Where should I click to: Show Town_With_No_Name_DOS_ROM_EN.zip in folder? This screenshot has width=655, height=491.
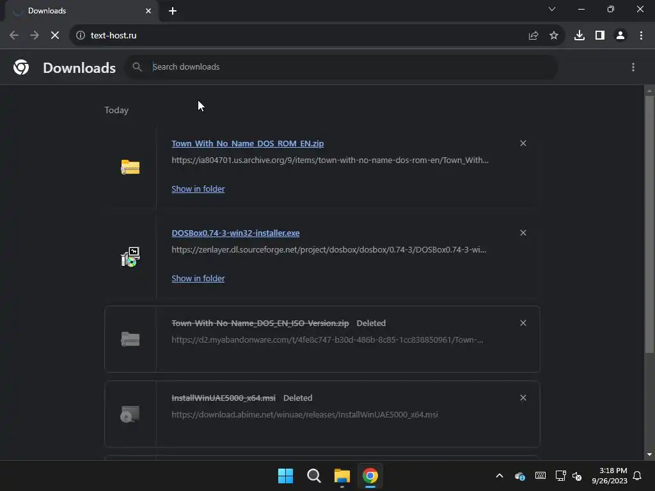click(x=198, y=189)
